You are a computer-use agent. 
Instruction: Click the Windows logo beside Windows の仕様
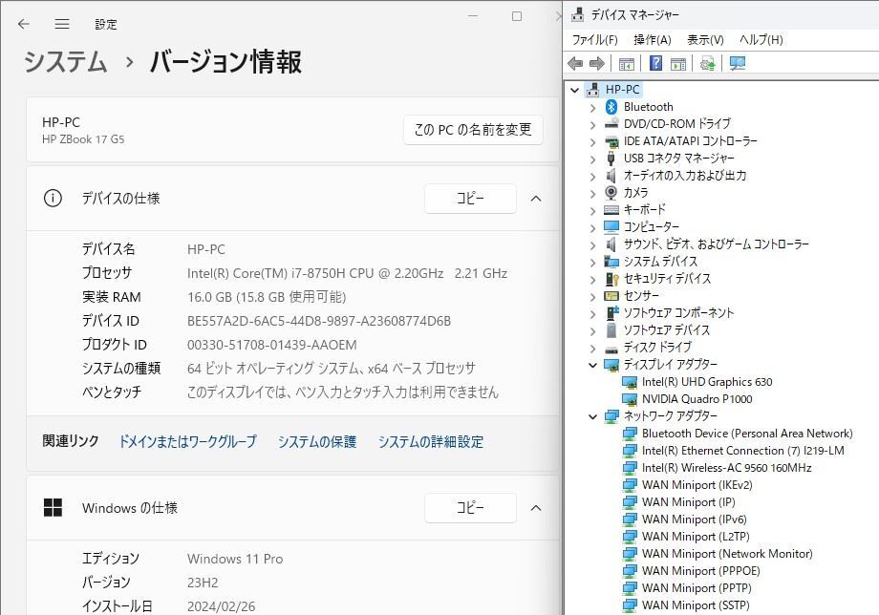click(53, 507)
